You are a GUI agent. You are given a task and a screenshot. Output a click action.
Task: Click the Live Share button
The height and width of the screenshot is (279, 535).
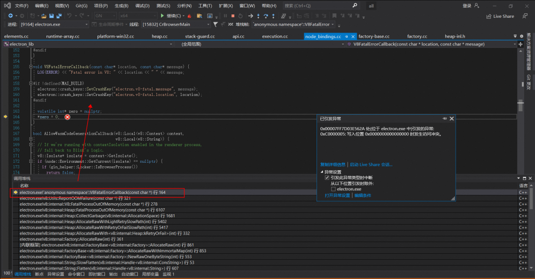pos(500,16)
